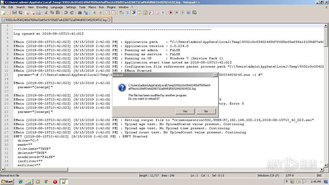329x185 pixels.
Task: Click the Close document toolbar icon
Action: [26, 13]
